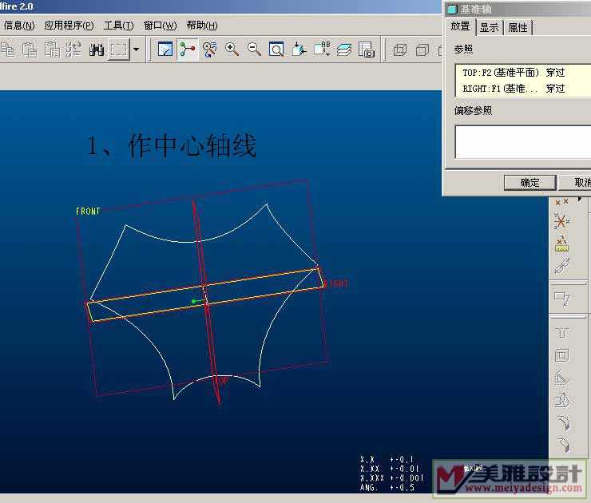591x503 pixels.
Task: Switch to Hidden Line display mode
Action: [x=422, y=50]
